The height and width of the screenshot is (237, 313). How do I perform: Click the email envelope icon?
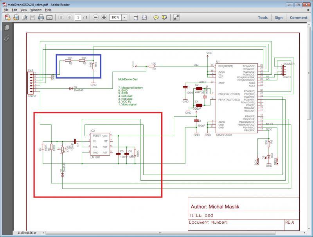tap(50, 18)
